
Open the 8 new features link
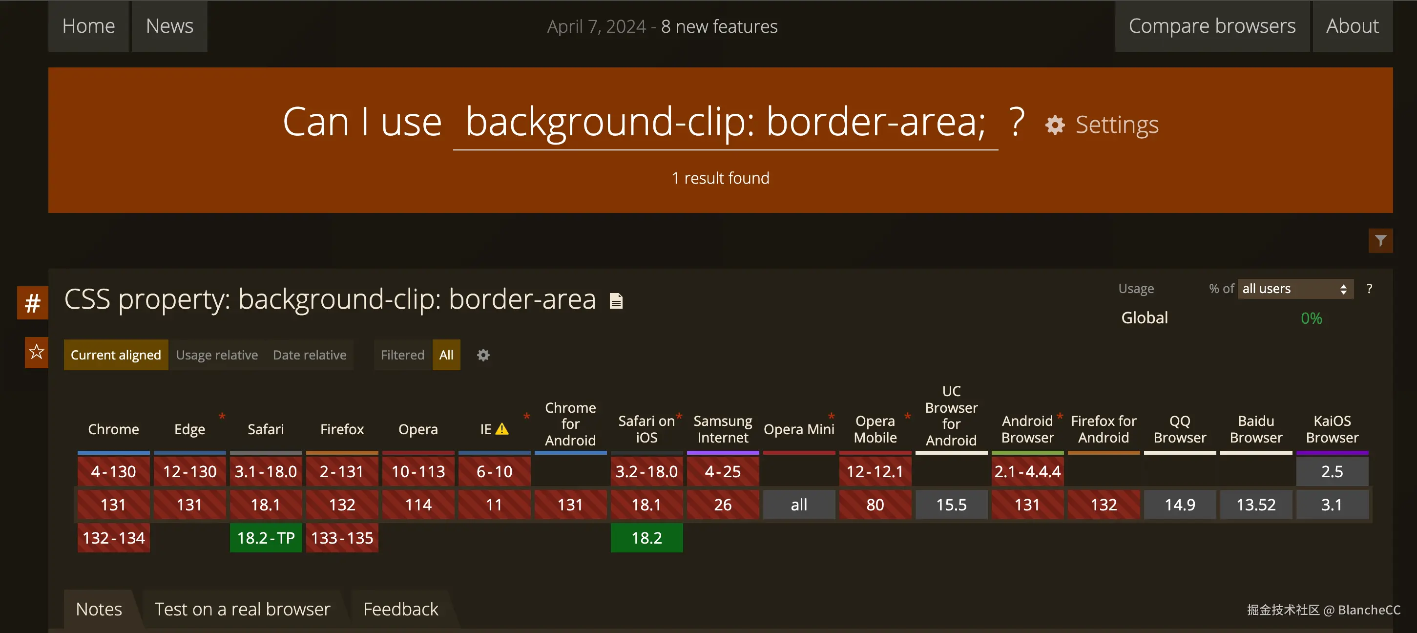click(719, 26)
